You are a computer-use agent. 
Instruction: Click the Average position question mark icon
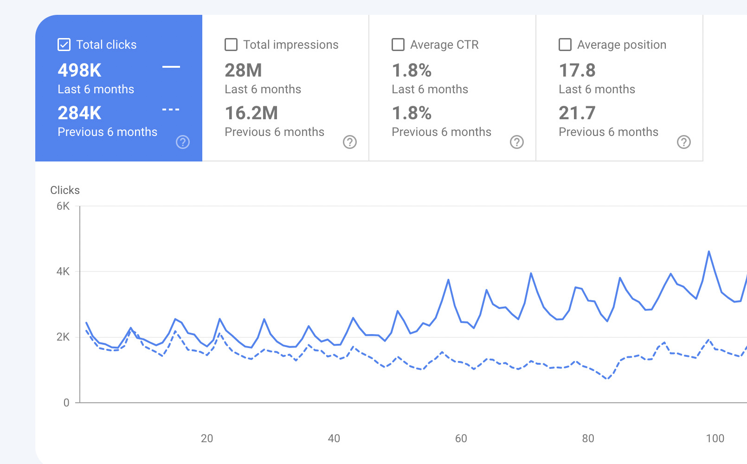coord(683,142)
